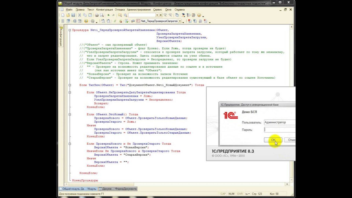Click the Windows list icon in toolbar
Viewport: 352px width, 198px height.
[x=177, y=15]
